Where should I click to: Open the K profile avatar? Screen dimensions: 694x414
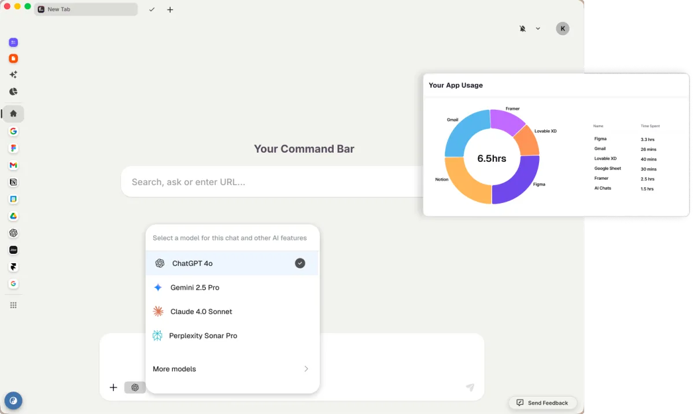[563, 28]
